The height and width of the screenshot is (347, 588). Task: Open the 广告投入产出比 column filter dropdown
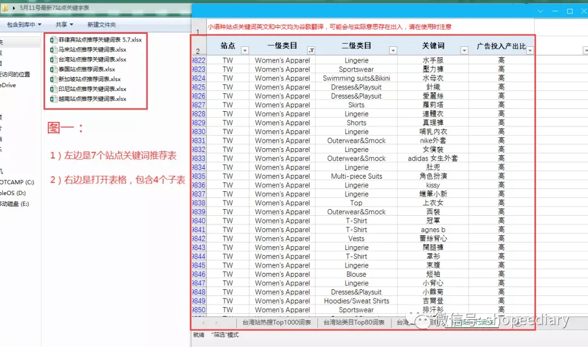[530, 50]
